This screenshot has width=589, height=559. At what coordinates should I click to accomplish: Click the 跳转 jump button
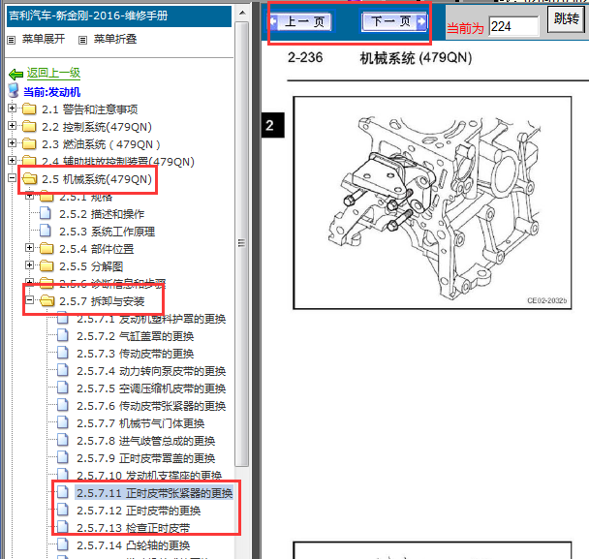click(566, 18)
